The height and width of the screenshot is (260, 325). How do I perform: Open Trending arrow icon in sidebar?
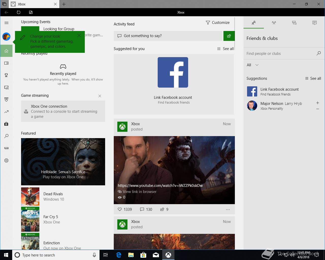tap(6, 112)
